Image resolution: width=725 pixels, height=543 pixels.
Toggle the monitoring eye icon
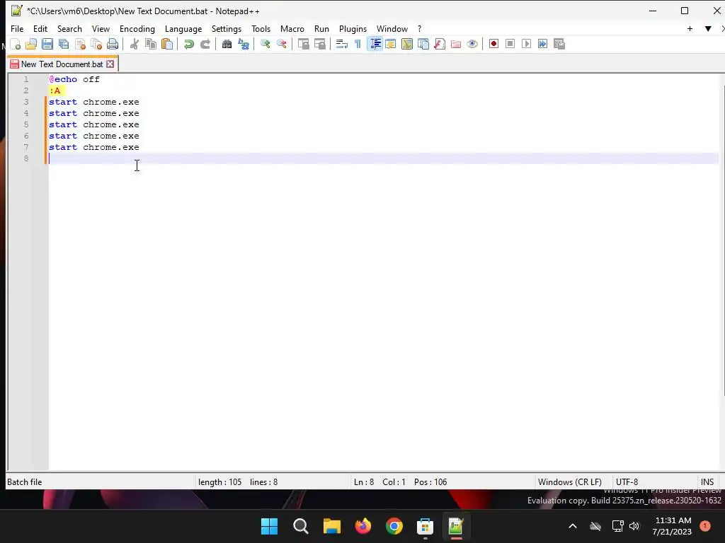click(472, 44)
